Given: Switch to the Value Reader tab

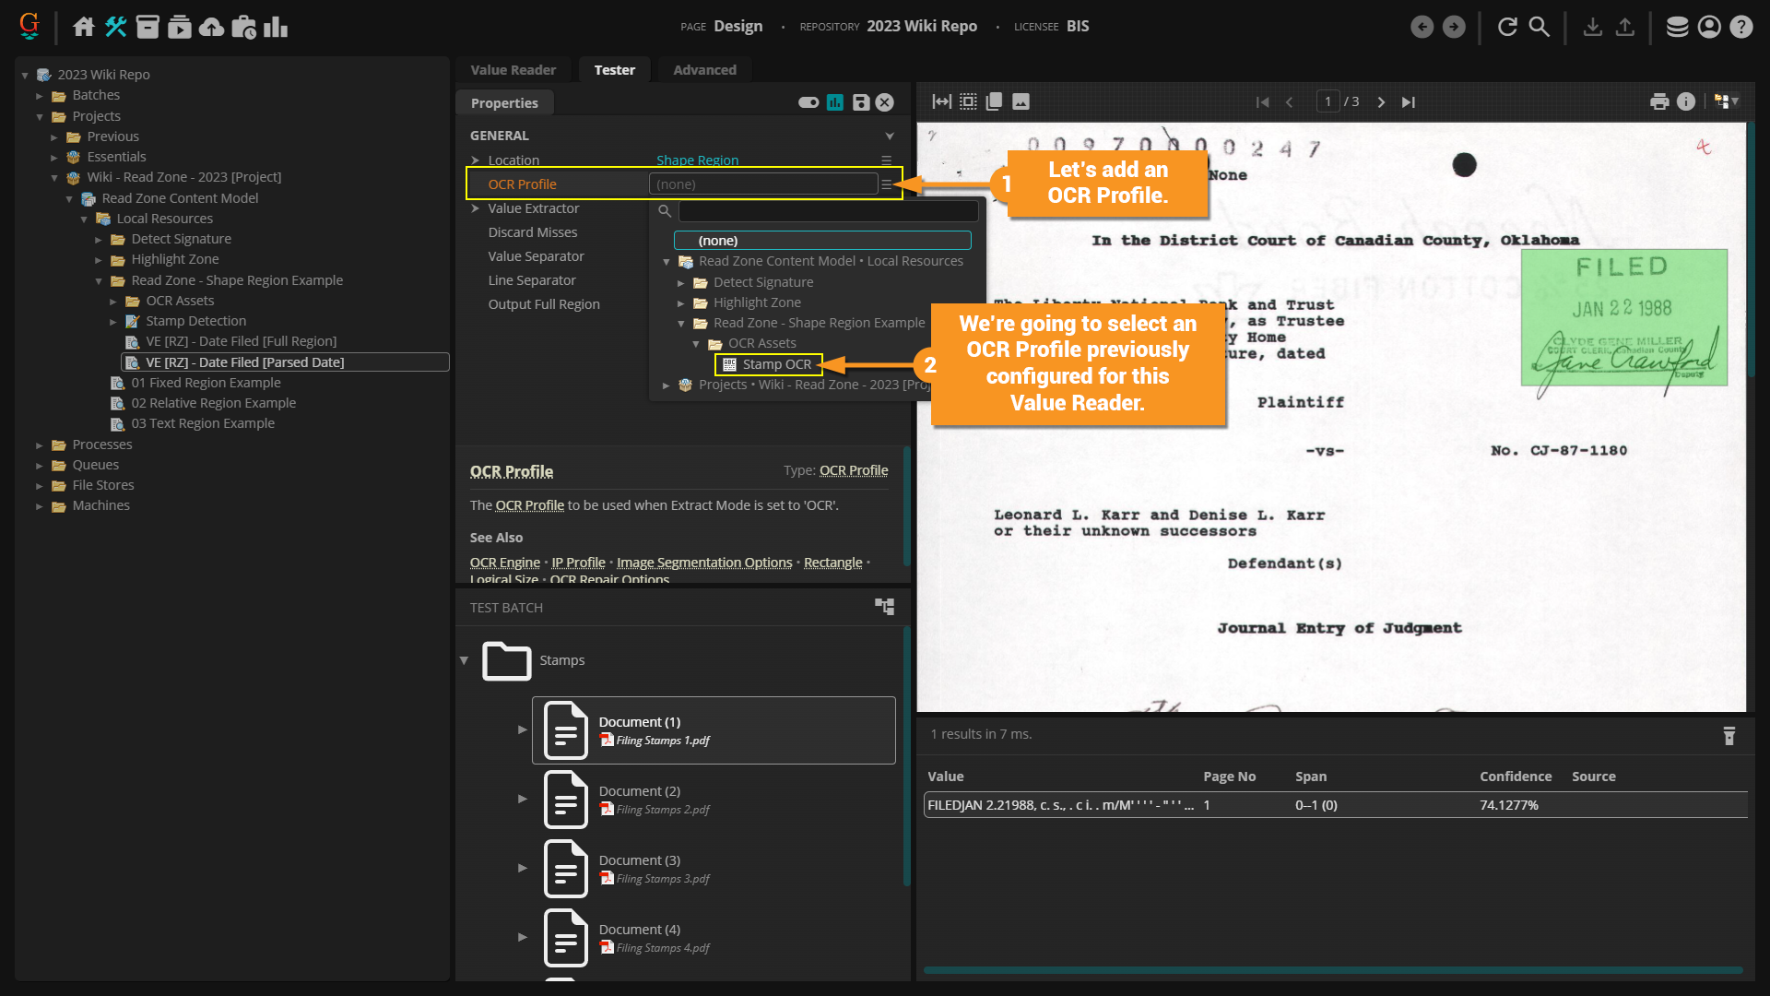Looking at the screenshot, I should click(513, 70).
